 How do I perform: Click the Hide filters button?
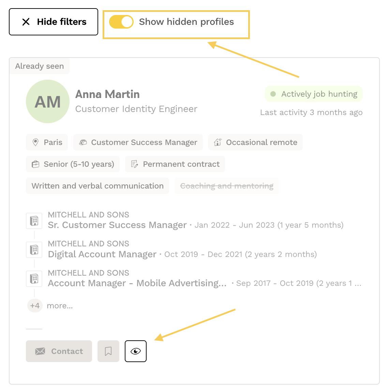(x=54, y=22)
